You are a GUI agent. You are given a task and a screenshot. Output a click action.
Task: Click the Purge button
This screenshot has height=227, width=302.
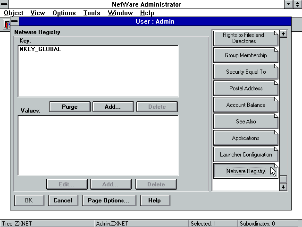coord(70,107)
